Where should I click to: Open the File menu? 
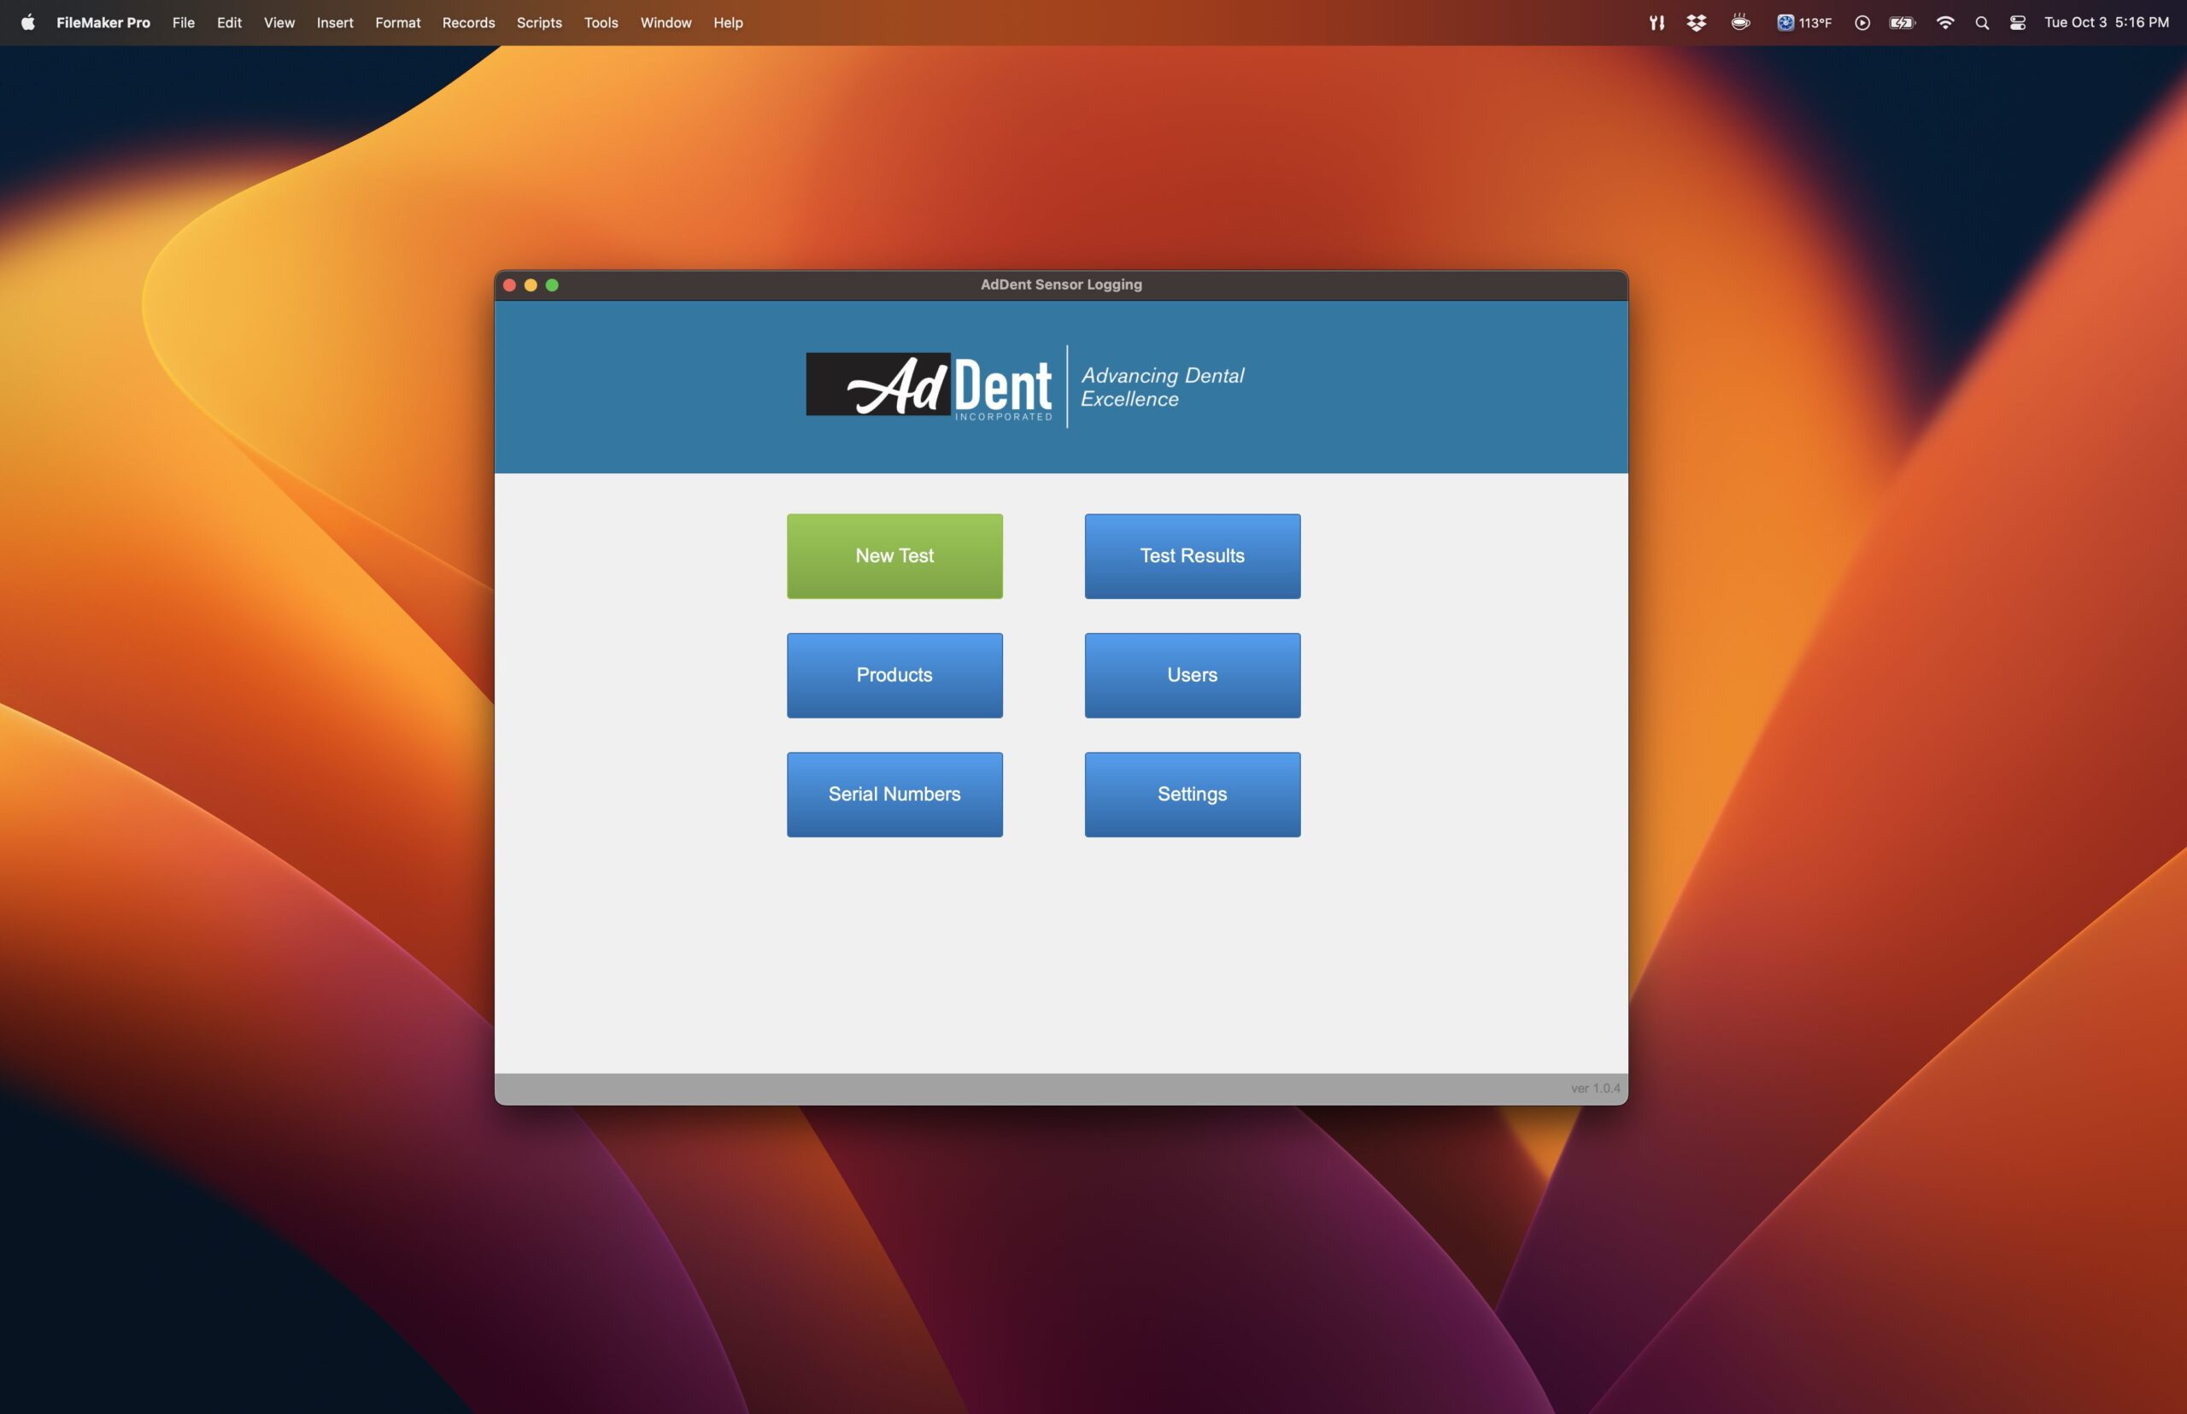tap(184, 22)
